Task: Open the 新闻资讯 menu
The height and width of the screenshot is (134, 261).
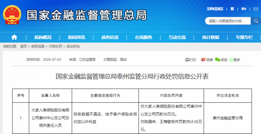Action: [x=76, y=37]
